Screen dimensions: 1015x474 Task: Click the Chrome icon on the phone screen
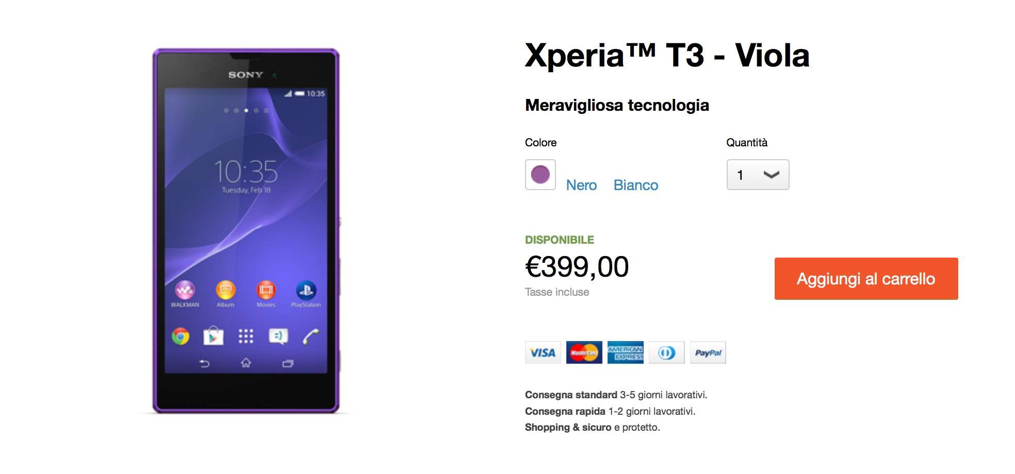[x=181, y=336]
